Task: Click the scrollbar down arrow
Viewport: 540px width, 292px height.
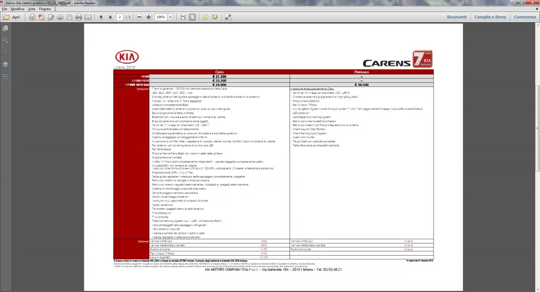Action: (x=537, y=289)
